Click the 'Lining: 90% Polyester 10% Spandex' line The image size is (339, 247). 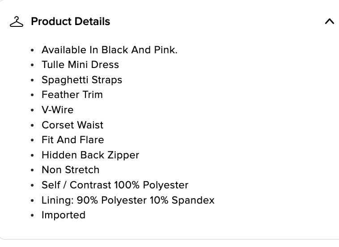[127, 200]
